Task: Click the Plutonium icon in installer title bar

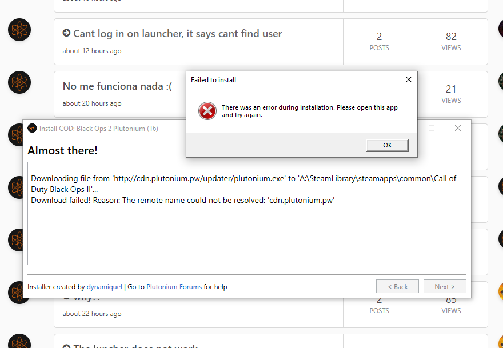Action: click(32, 129)
